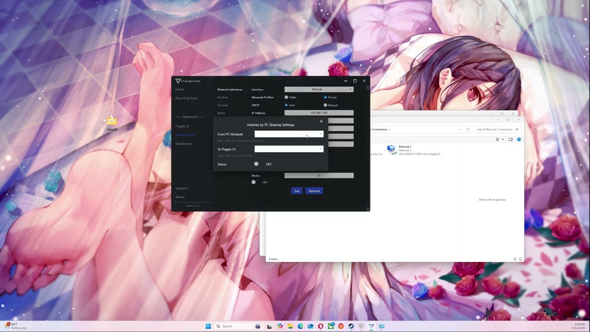Switch to Firewall tab
Viewport: 590px width, 332px height.
pos(222,105)
